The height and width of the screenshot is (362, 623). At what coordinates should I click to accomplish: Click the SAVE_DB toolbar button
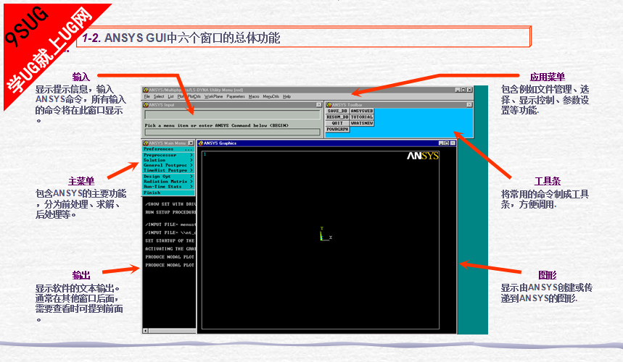(337, 111)
